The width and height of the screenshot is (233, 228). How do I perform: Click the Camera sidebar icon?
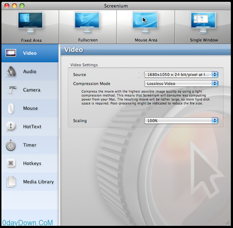point(12,90)
